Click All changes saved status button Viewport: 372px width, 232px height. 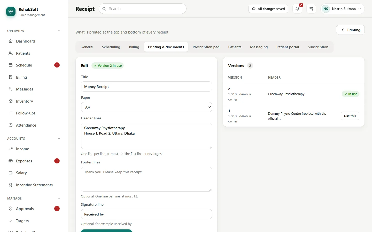tap(268, 9)
